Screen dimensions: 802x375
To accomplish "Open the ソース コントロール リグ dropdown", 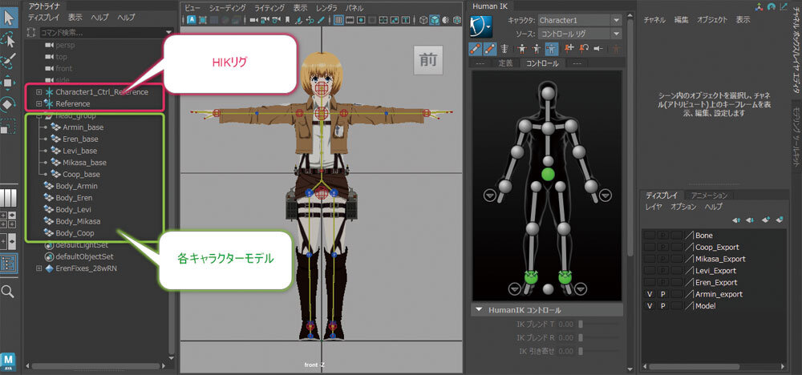I will [580, 34].
